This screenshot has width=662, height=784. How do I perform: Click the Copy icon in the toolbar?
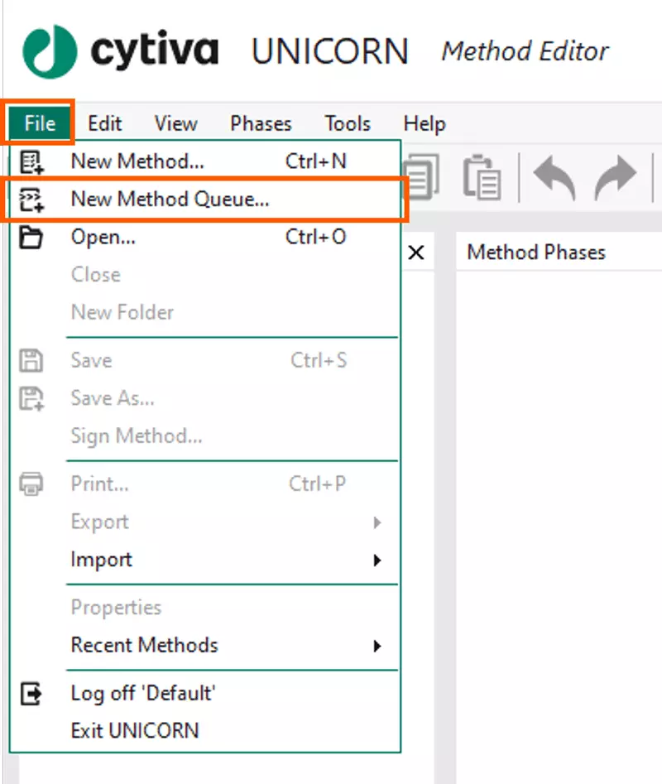tap(421, 176)
